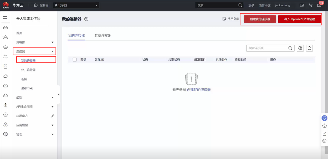
Task: Expand the API生命周期 menu arrow
Action: (52, 107)
